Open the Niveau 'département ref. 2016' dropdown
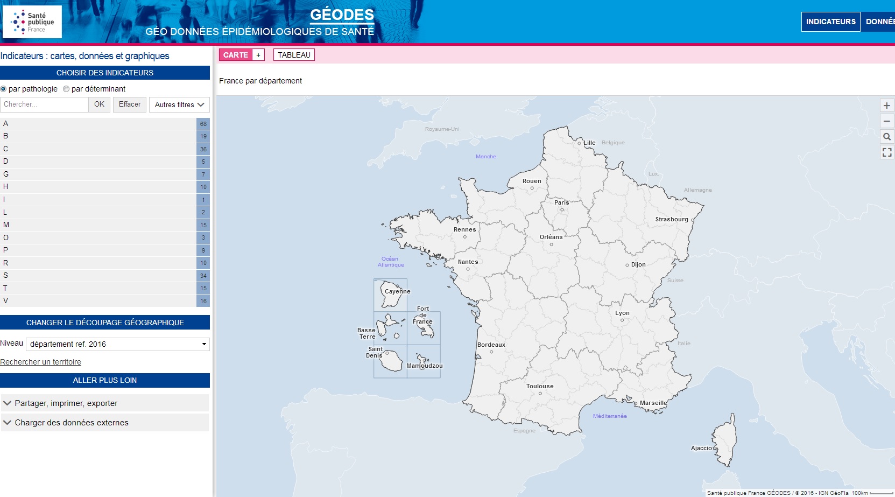895x497 pixels. (x=118, y=344)
